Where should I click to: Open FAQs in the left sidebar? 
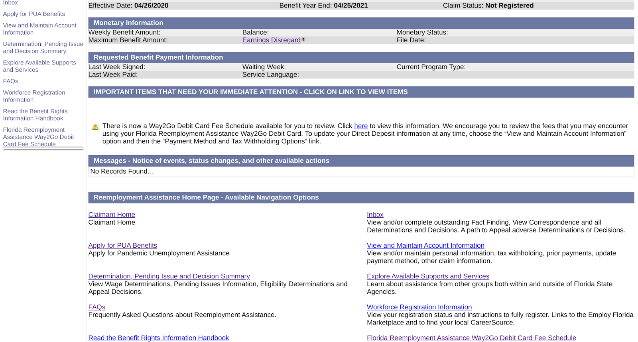(x=11, y=81)
